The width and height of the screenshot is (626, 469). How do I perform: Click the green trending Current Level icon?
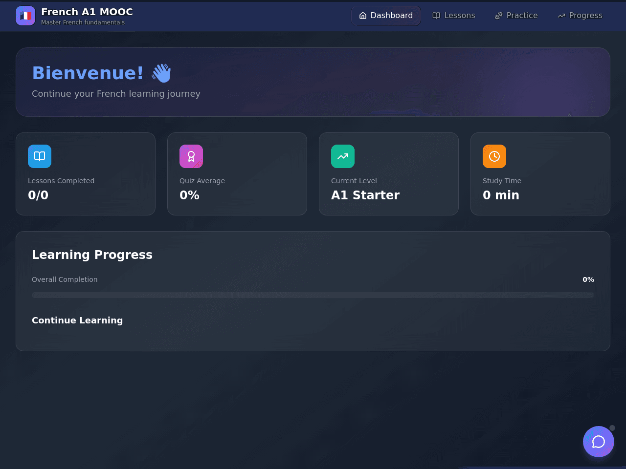pos(343,156)
